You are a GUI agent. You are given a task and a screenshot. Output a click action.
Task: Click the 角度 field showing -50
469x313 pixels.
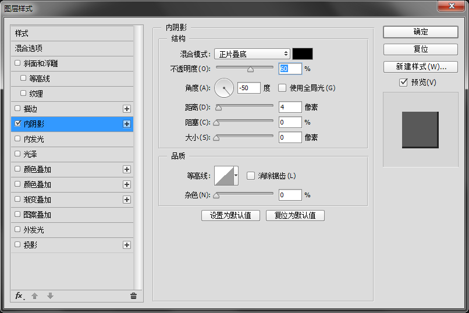coord(249,88)
